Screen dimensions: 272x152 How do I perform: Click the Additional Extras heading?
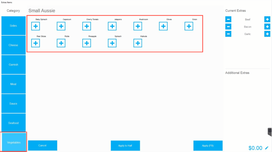pyautogui.click(x=237, y=73)
